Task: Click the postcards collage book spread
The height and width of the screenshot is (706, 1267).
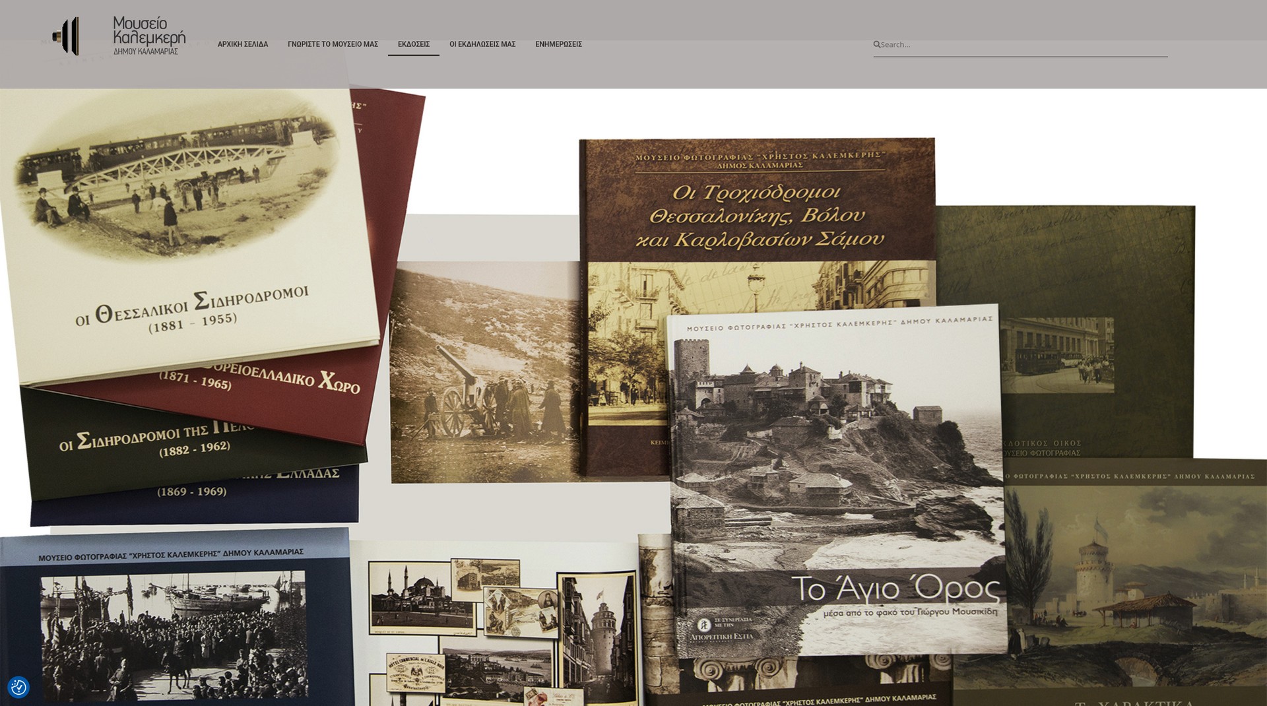Action: [495, 624]
